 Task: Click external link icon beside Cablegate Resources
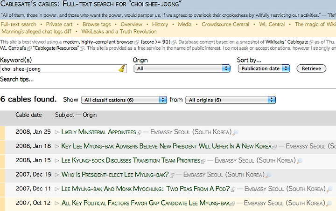(x=82, y=48)
